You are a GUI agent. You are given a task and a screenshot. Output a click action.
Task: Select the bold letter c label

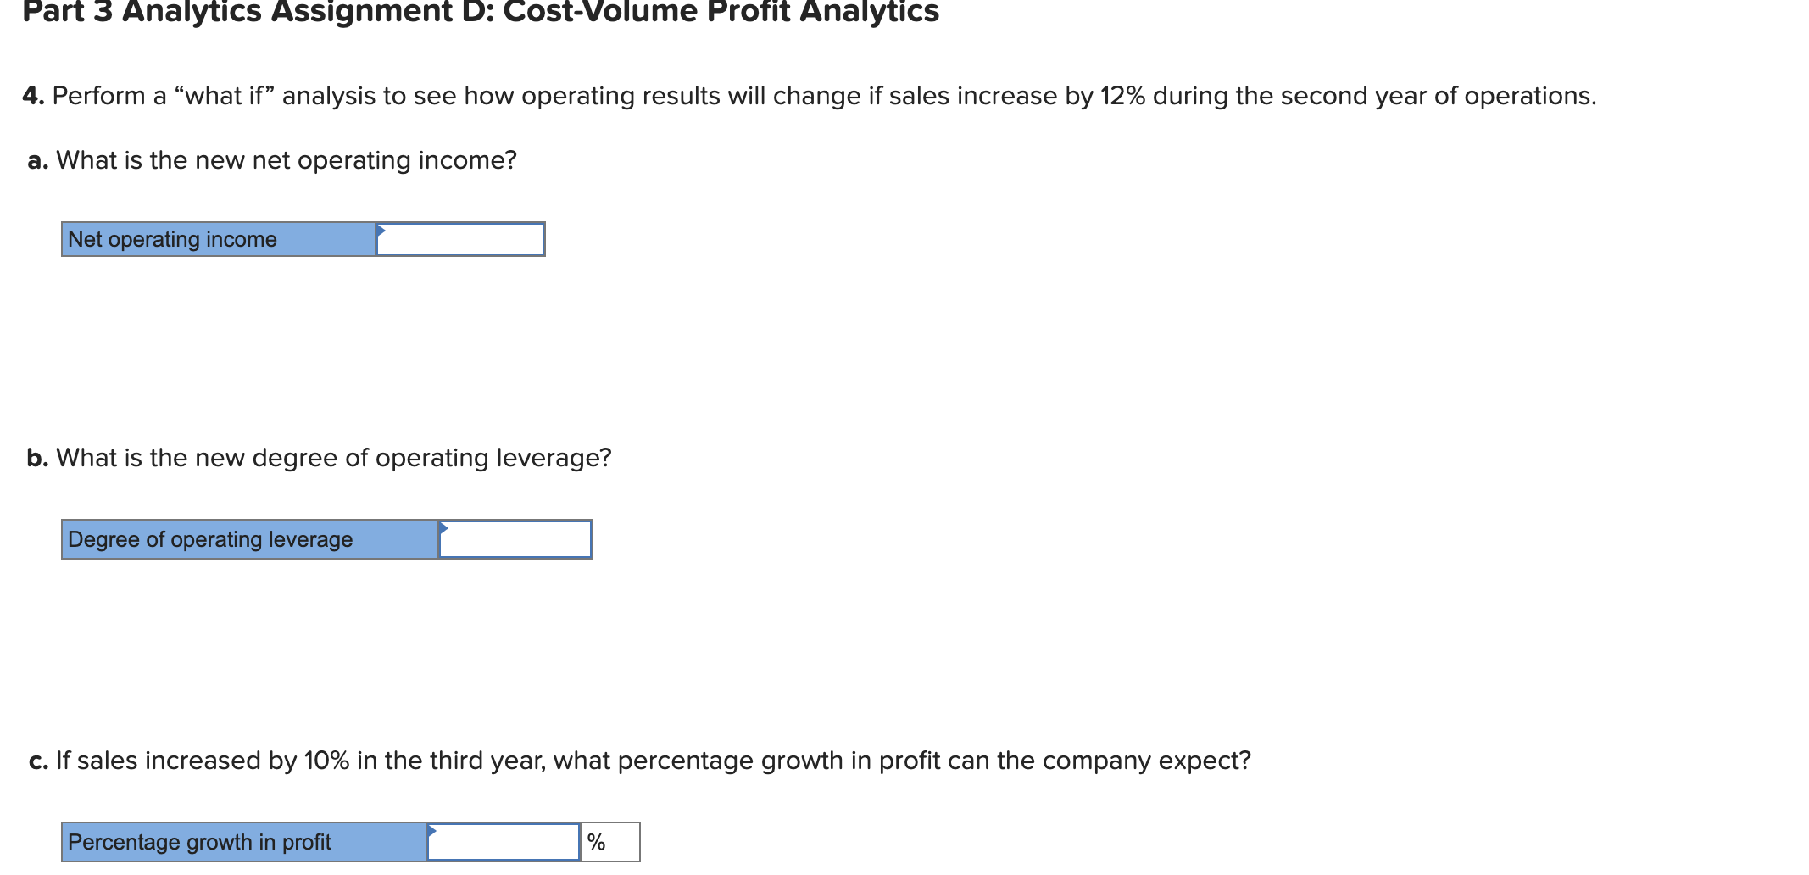click(x=36, y=760)
